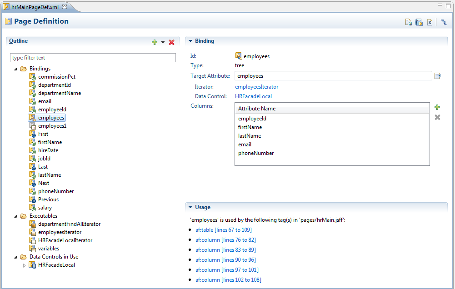The width and height of the screenshot is (455, 289).
Task: Click the bound task flow toolbar icon
Action: pos(419,22)
